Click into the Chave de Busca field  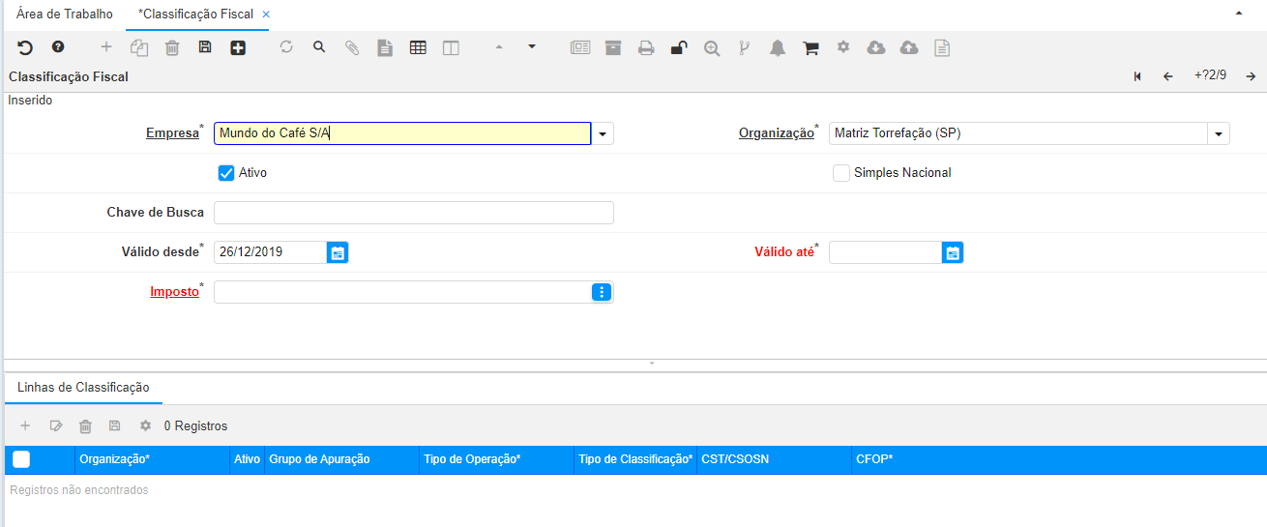tap(413, 213)
